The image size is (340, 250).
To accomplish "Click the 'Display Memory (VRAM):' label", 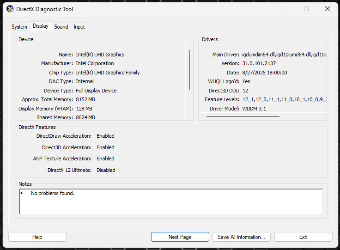I will pyautogui.click(x=46, y=109).
